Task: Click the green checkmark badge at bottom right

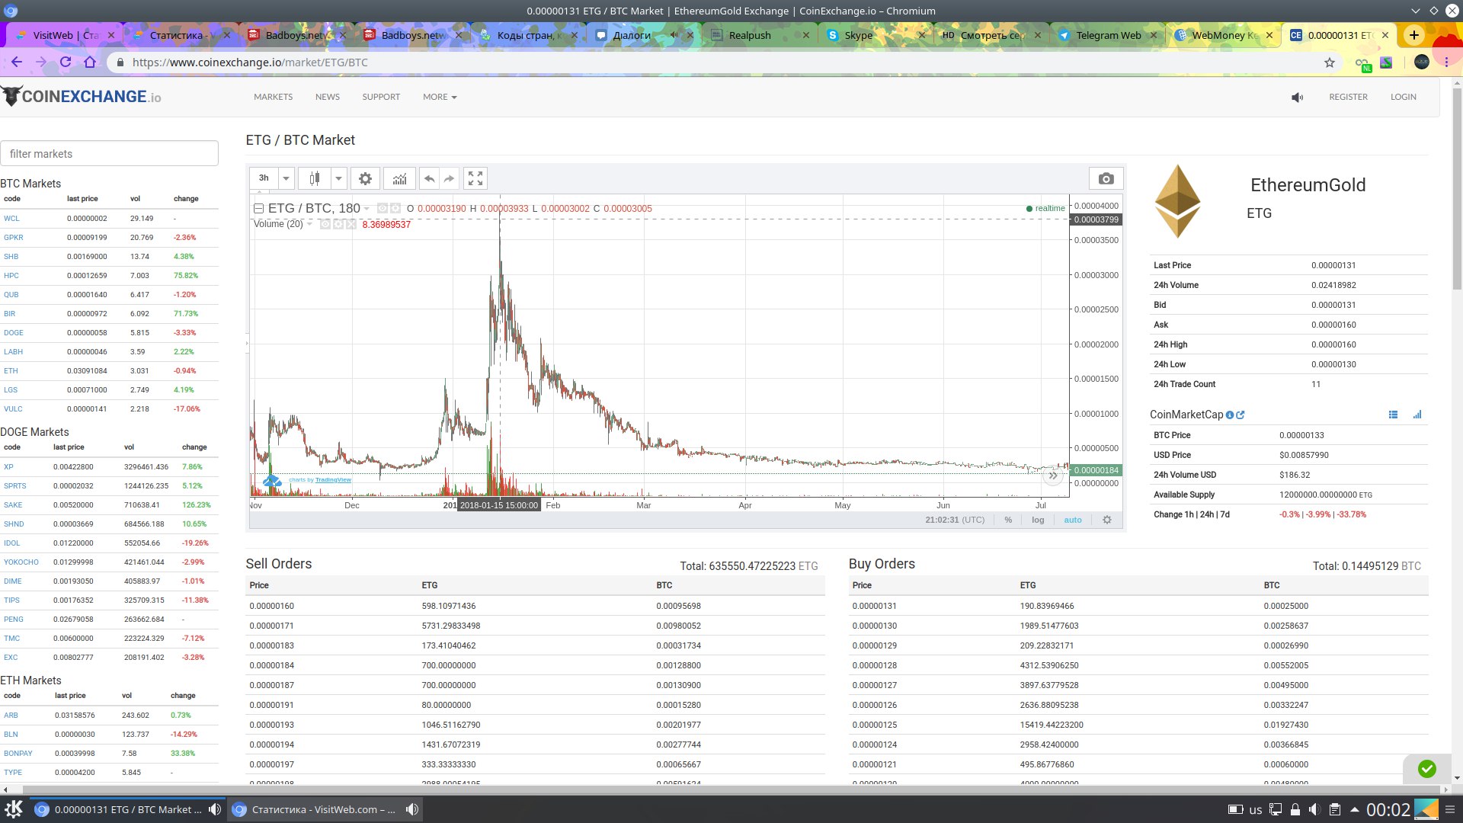Action: click(1427, 769)
